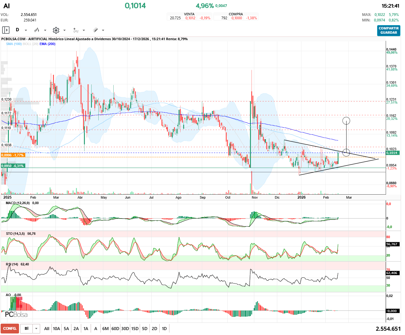The image size is (405, 335).
Task: Click the BI button
Action: [x=27, y=329]
